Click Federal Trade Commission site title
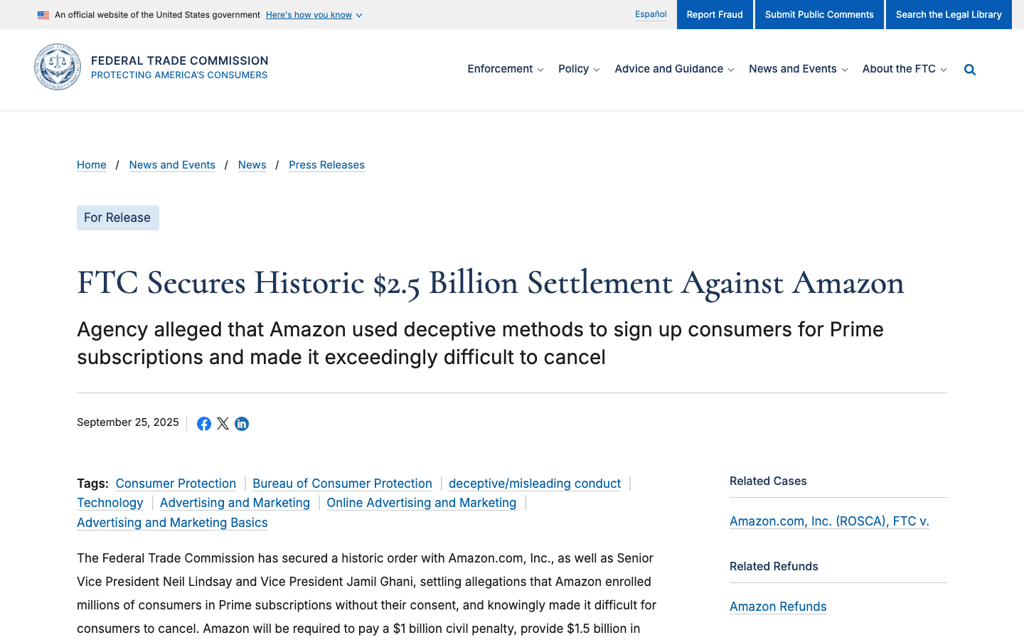Viewport: 1024px width, 640px height. point(180,61)
